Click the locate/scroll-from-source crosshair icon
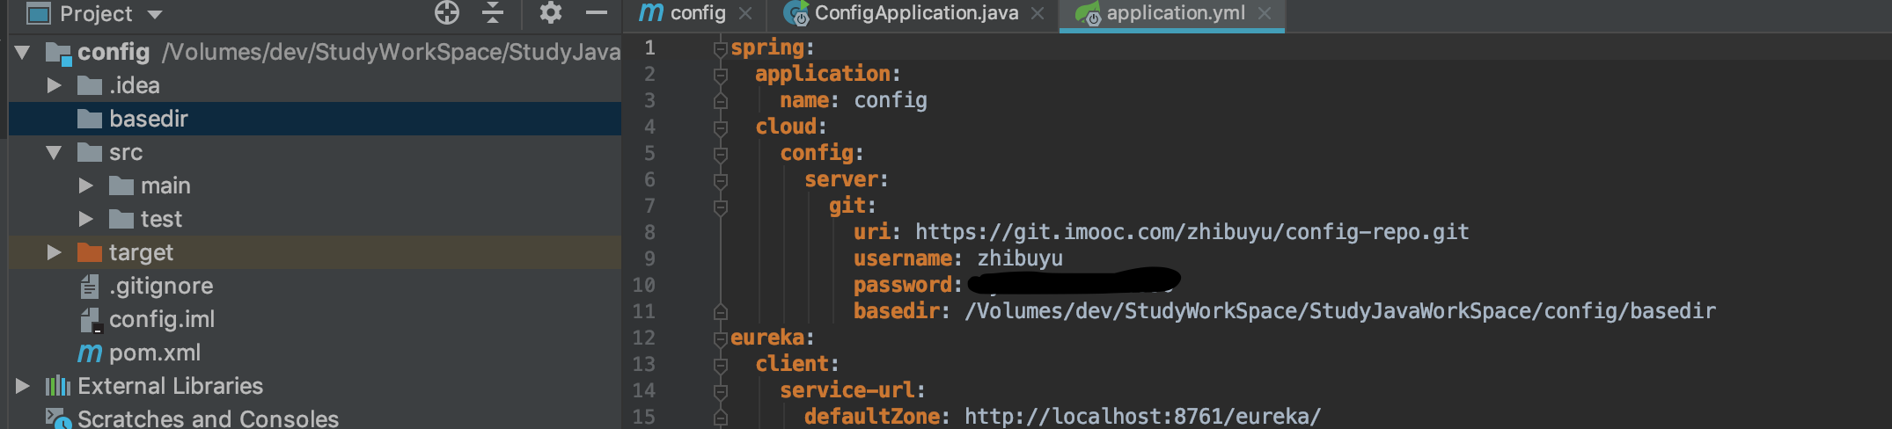This screenshot has width=1892, height=429. [447, 12]
